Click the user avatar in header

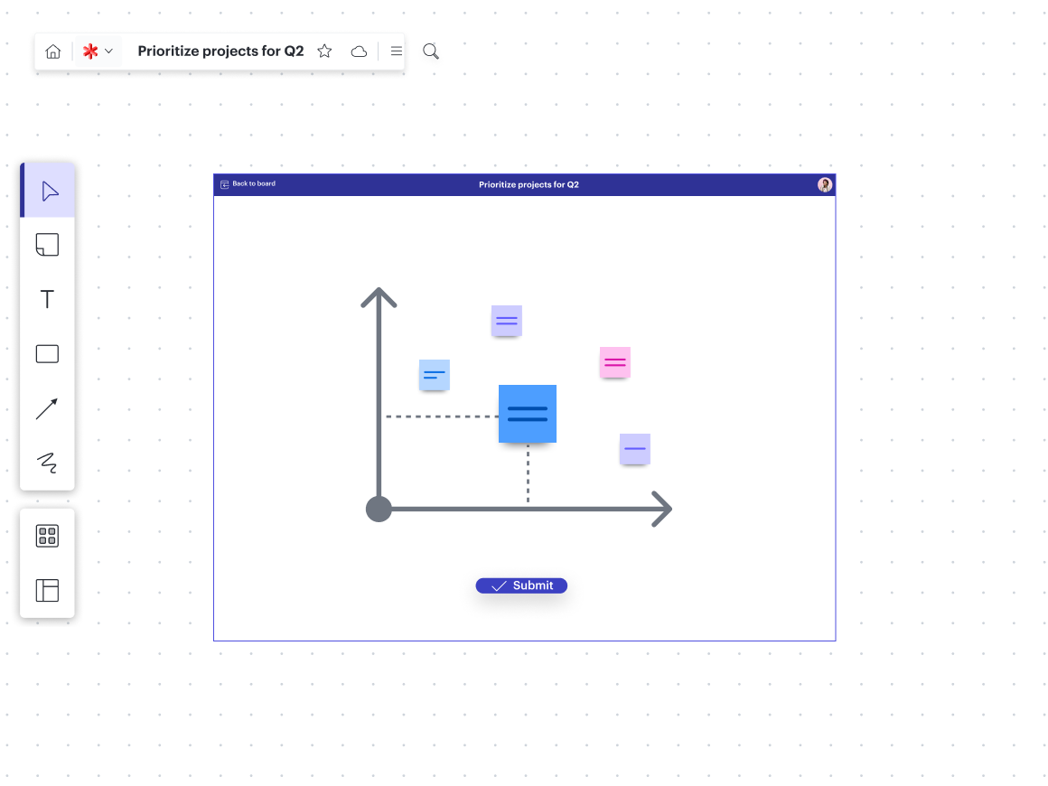[824, 184]
